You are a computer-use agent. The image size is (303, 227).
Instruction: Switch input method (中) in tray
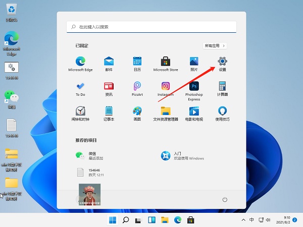[x=251, y=219]
